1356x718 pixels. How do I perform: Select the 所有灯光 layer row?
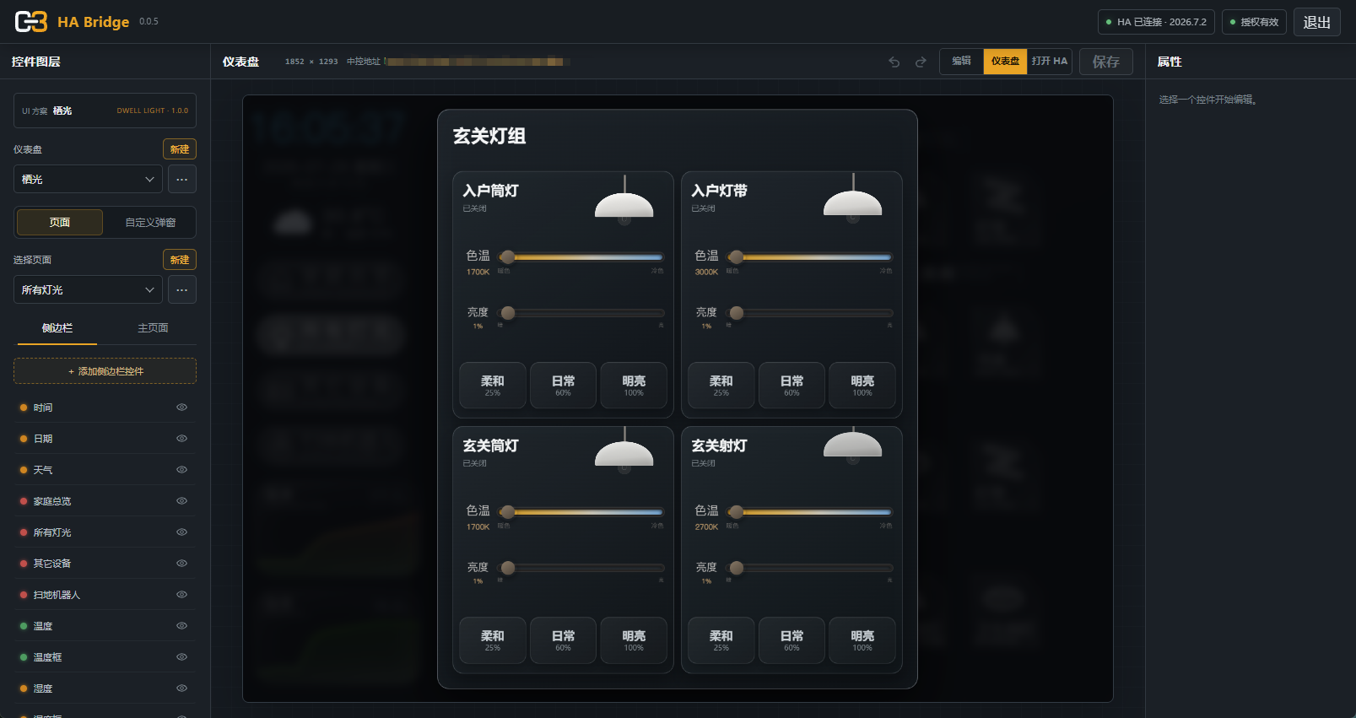pos(105,532)
